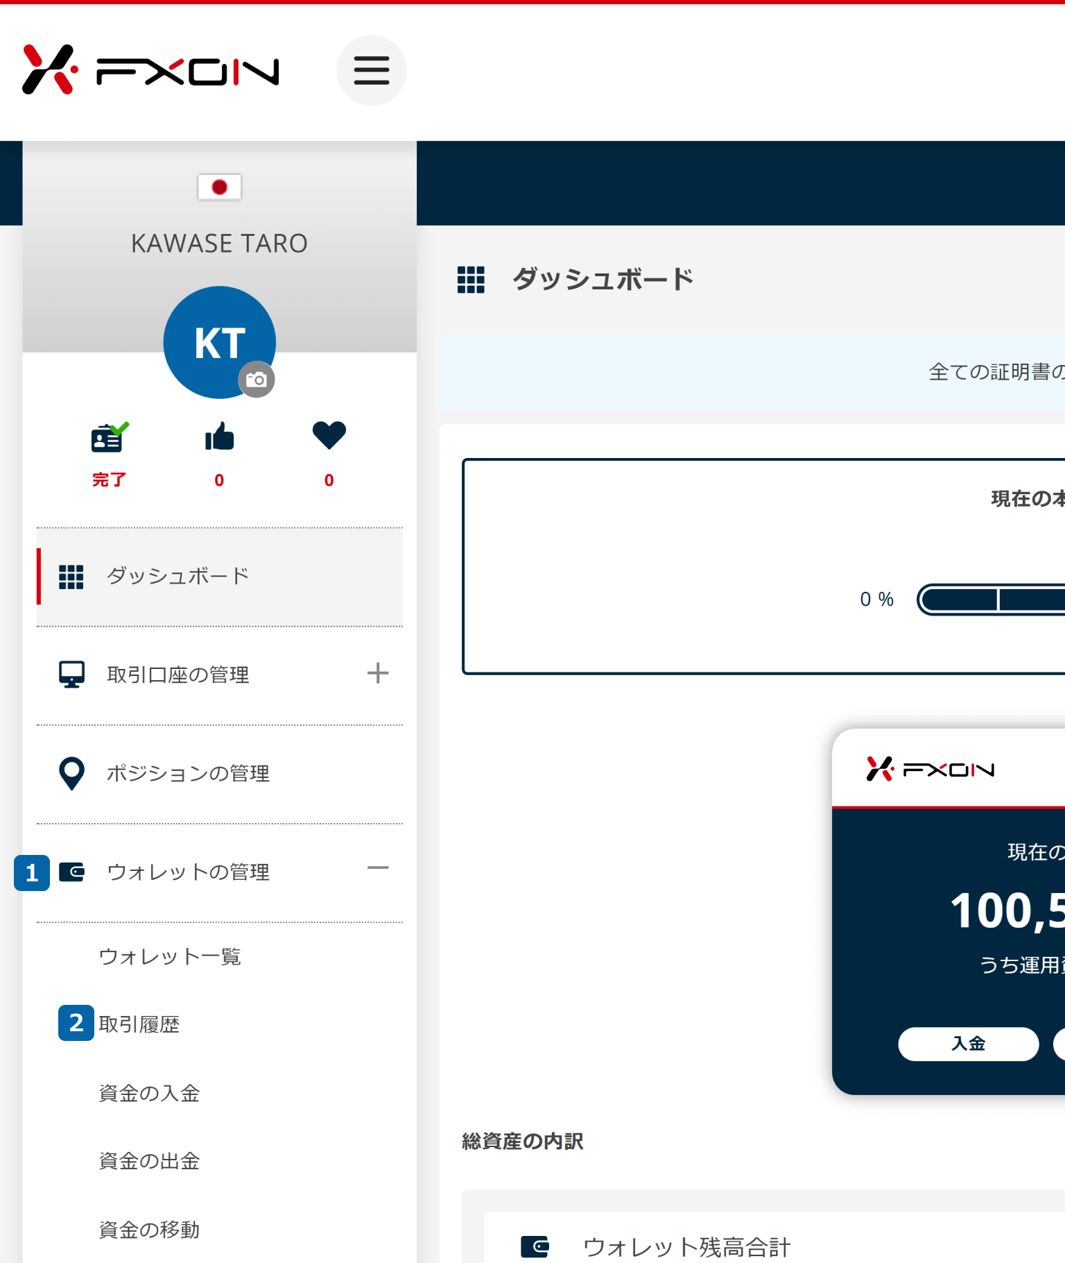The width and height of the screenshot is (1065, 1263).
Task: Click the 0% progress bar
Action: [x=991, y=599]
